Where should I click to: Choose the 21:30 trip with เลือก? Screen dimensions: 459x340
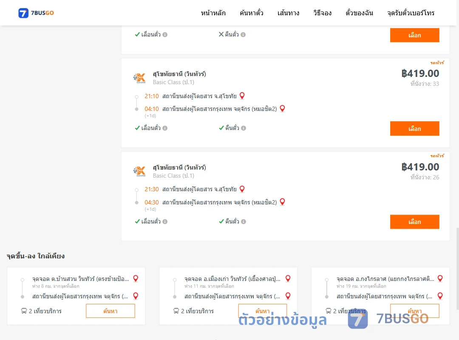(414, 222)
